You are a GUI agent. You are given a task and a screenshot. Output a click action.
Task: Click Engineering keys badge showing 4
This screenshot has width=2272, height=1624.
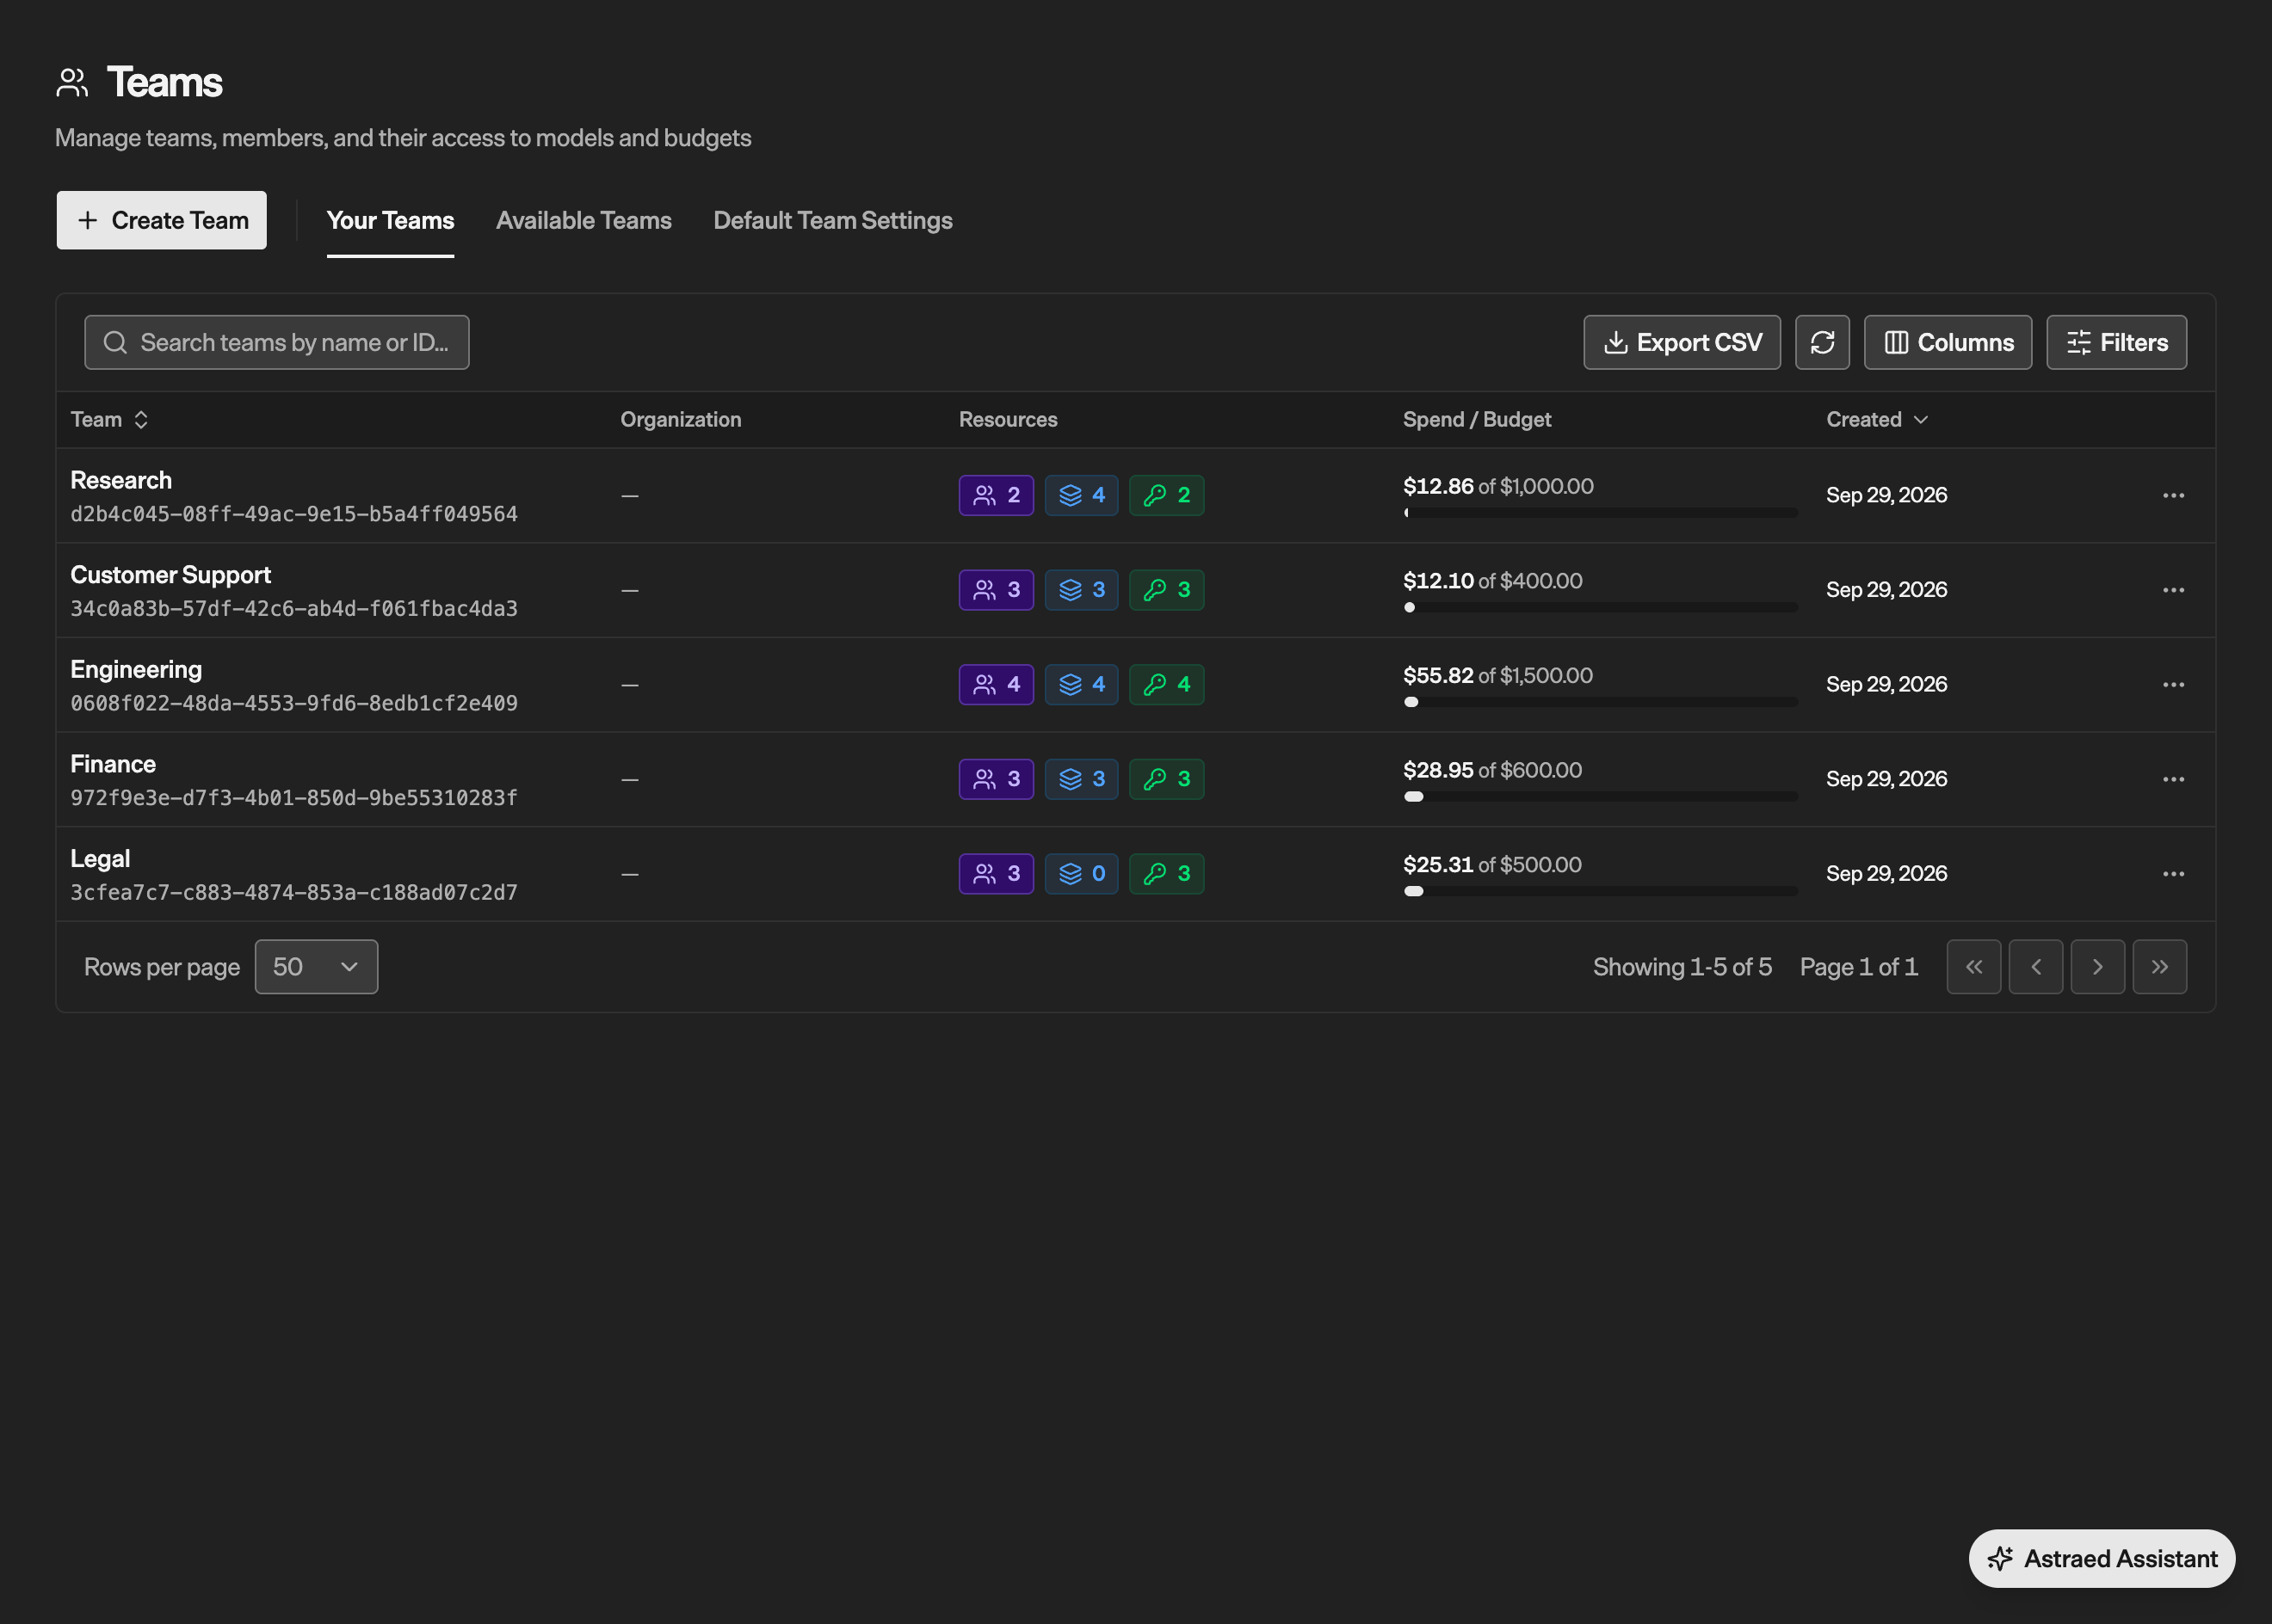pyautogui.click(x=1166, y=684)
